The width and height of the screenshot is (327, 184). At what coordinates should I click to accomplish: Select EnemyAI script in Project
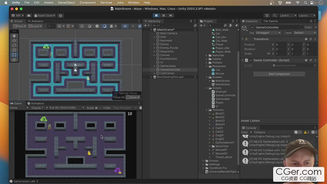tap(219, 92)
